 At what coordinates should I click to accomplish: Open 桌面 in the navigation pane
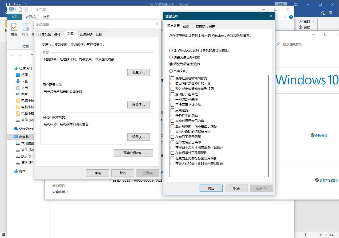pos(25,75)
